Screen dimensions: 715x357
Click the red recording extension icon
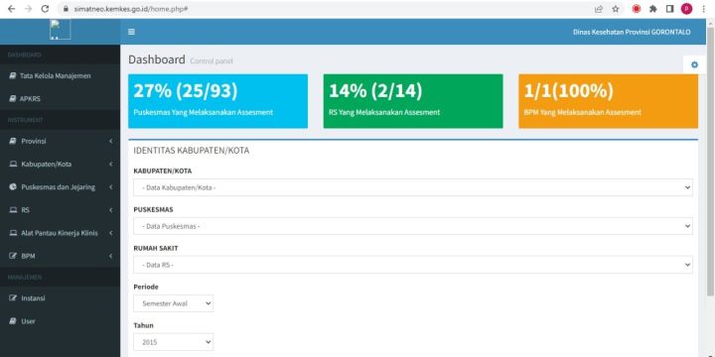[x=637, y=9]
